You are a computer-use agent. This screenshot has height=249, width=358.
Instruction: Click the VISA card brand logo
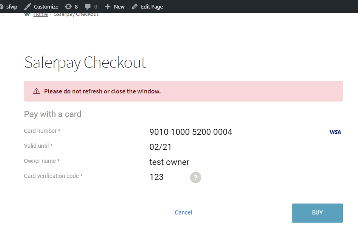click(335, 132)
